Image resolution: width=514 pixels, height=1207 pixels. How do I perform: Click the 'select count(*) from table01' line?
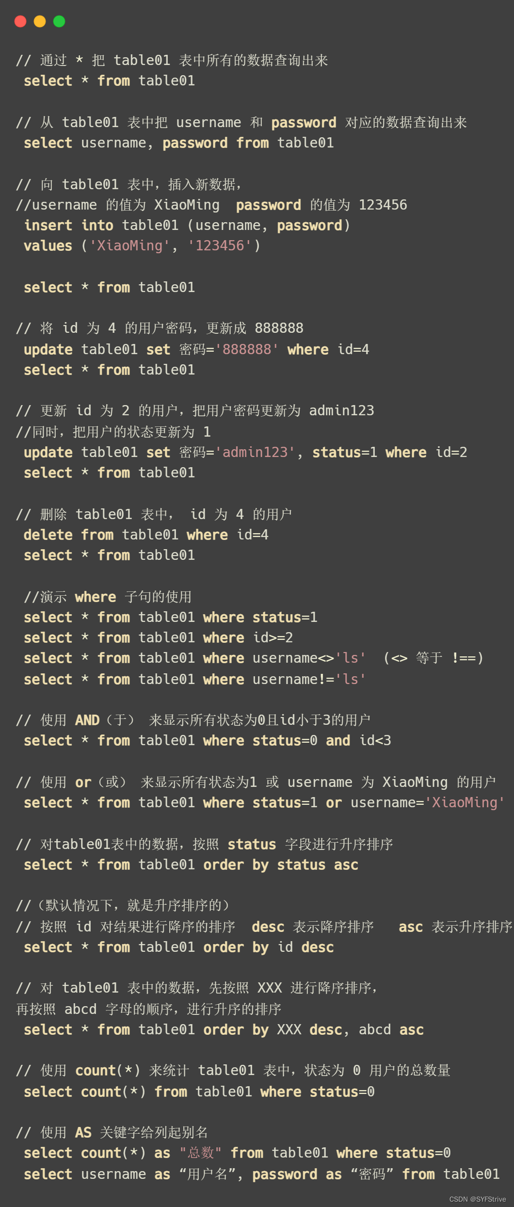[x=199, y=1092]
